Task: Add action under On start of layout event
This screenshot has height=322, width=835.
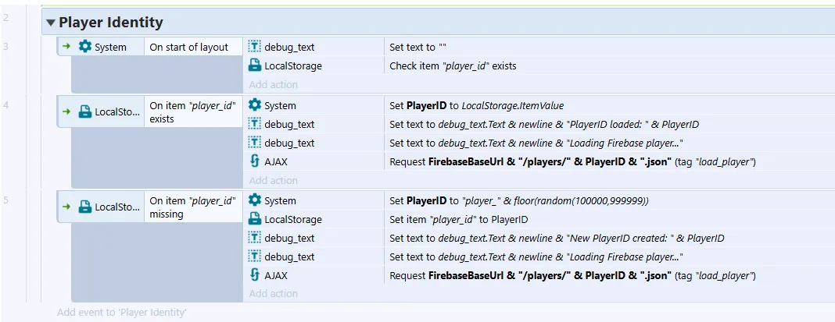Action: tap(273, 84)
